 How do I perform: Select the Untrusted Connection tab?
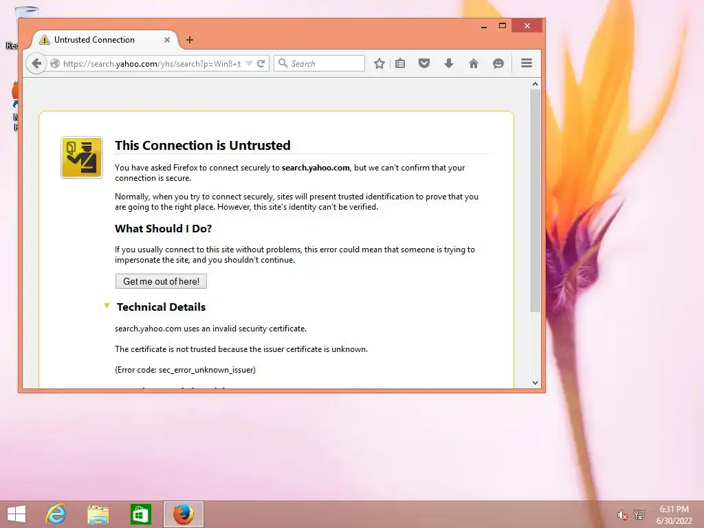click(x=104, y=39)
